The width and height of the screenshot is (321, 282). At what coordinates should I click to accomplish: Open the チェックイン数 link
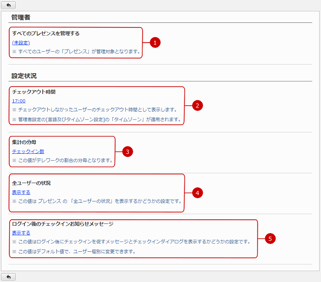pos(28,151)
